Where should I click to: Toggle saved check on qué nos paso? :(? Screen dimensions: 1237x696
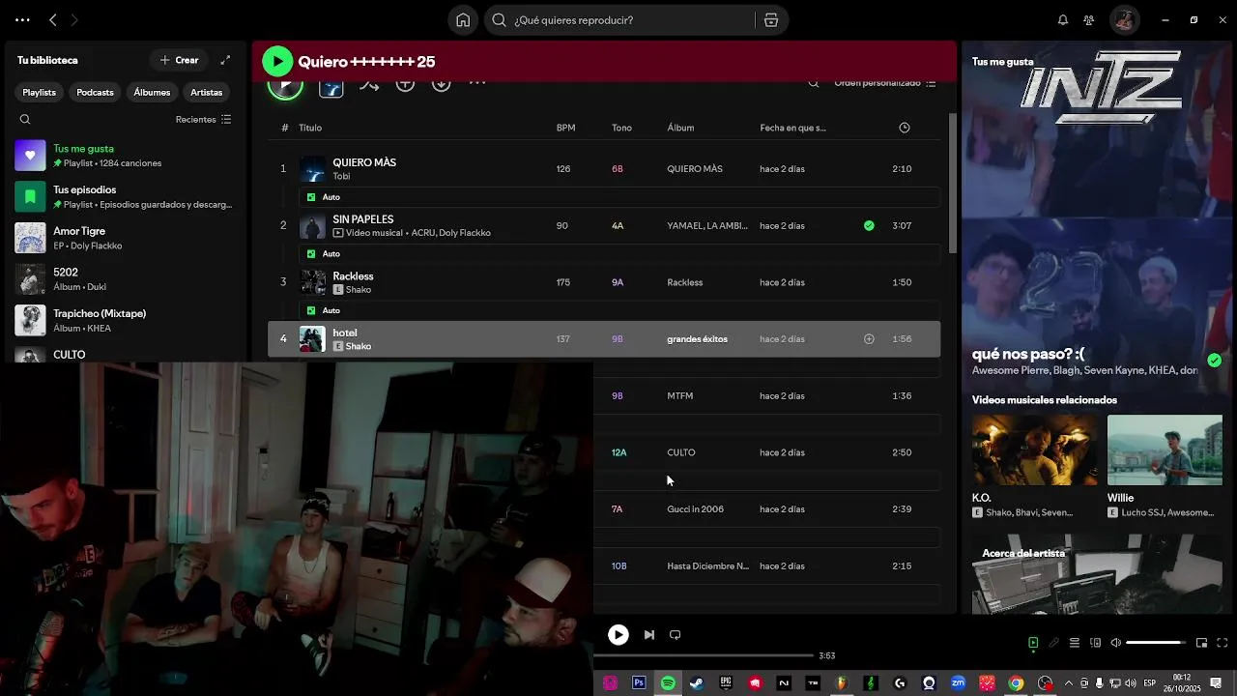coord(1215,361)
